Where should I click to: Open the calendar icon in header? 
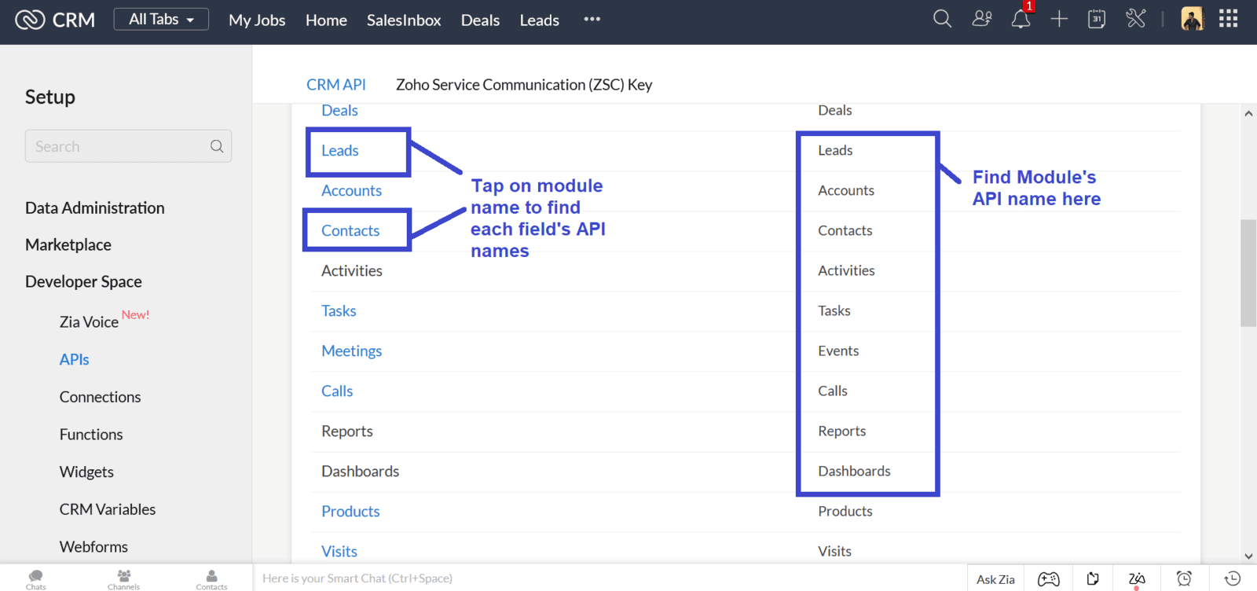1097,19
